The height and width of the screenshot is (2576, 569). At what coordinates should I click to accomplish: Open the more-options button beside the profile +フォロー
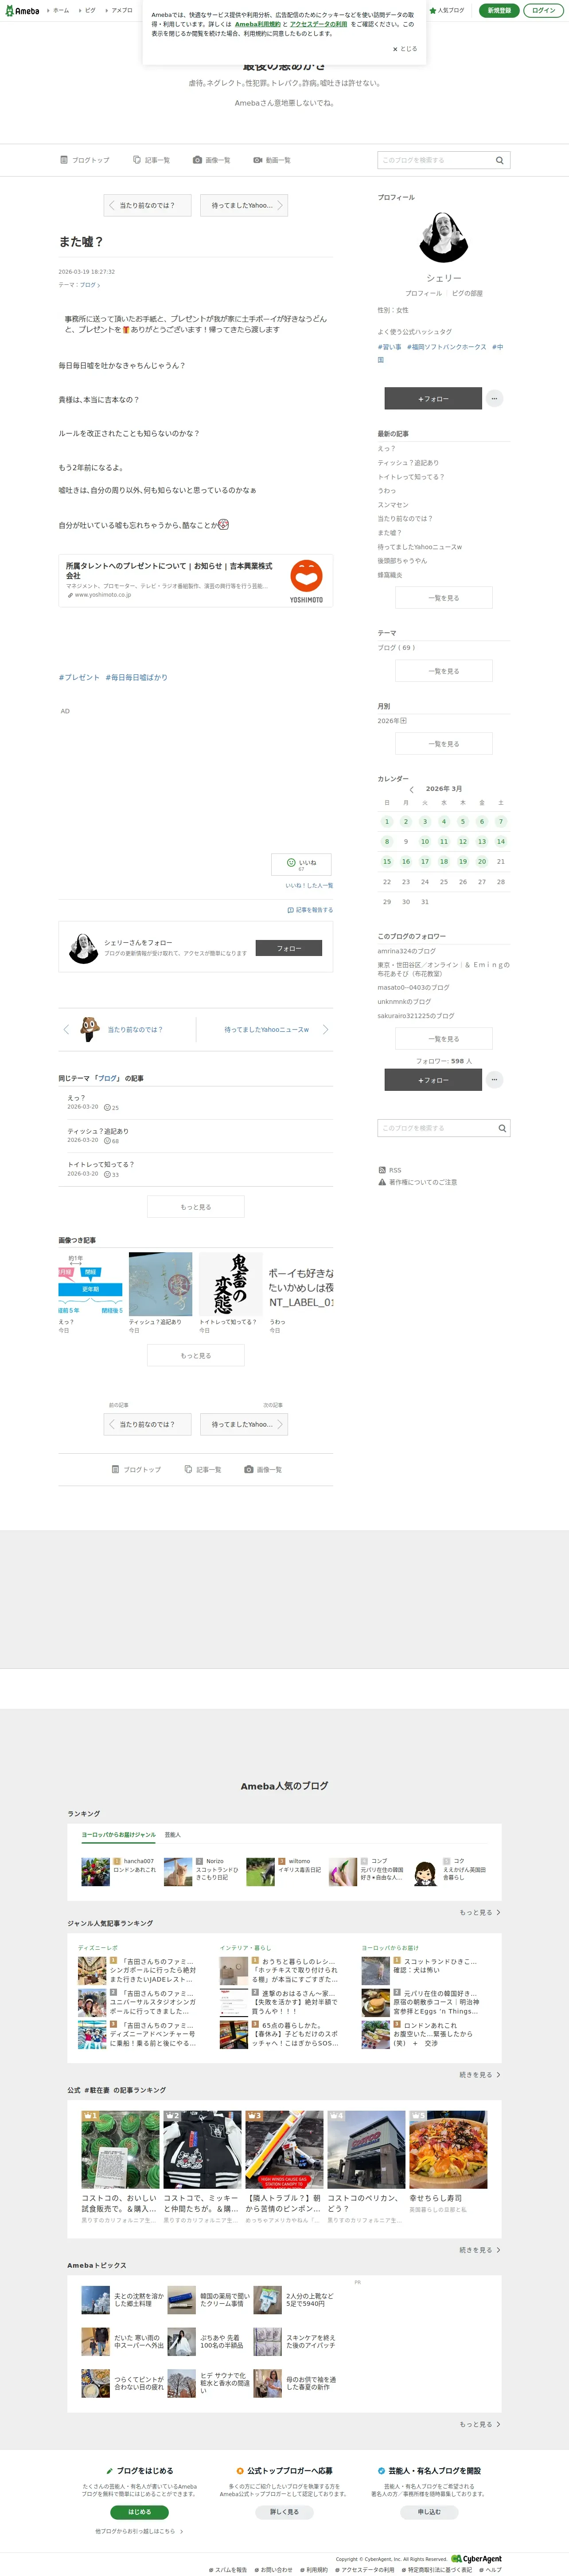coord(494,398)
